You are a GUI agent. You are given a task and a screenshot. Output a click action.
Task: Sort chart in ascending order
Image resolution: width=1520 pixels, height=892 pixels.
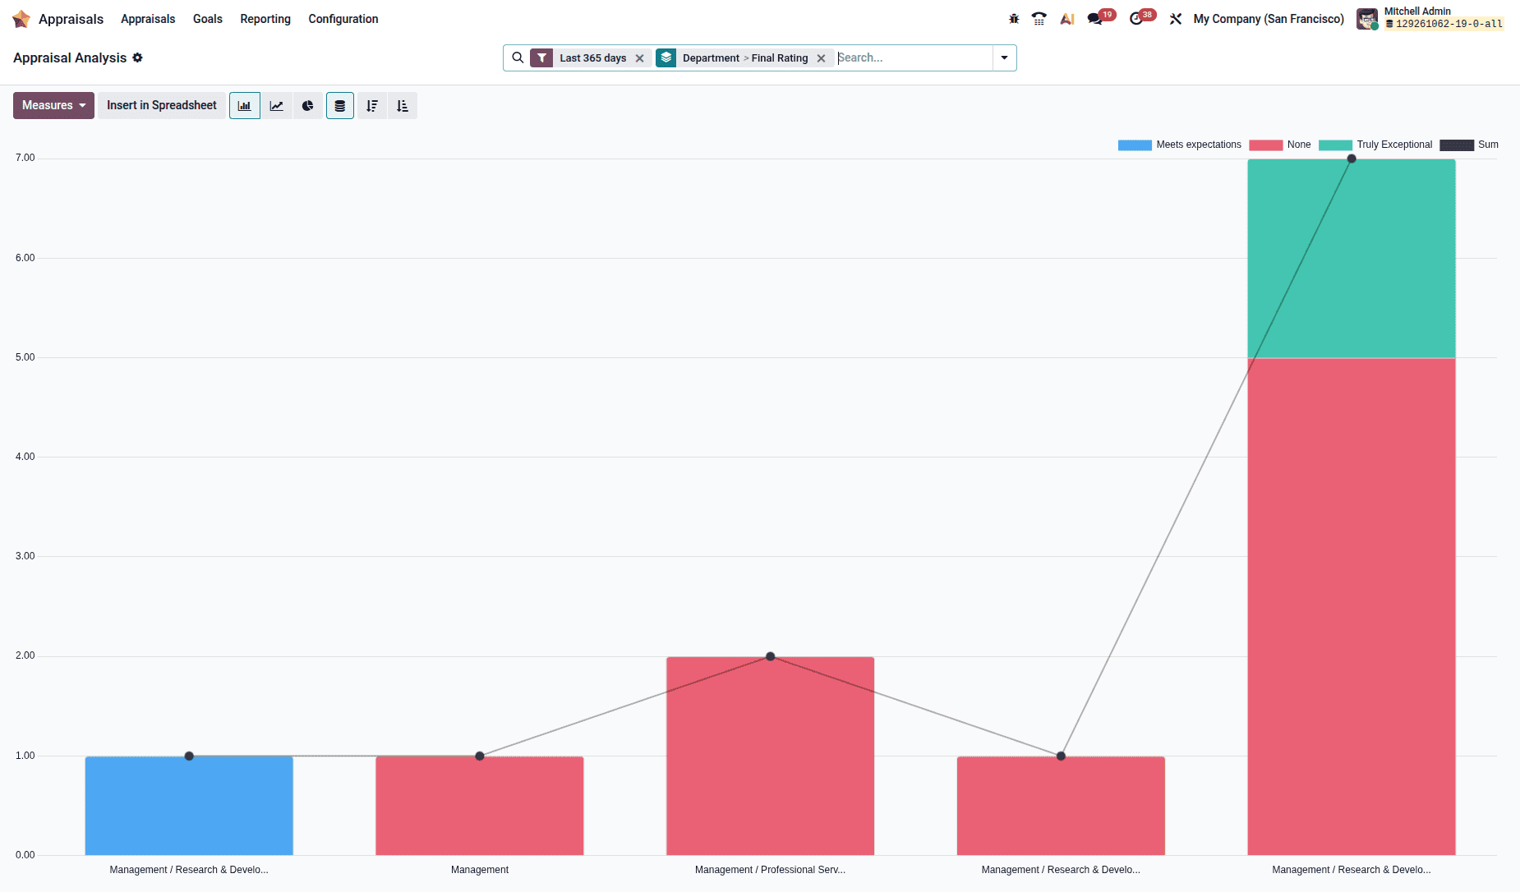pyautogui.click(x=403, y=106)
